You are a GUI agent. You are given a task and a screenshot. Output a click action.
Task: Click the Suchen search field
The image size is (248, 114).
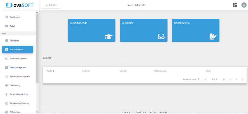(85, 58)
